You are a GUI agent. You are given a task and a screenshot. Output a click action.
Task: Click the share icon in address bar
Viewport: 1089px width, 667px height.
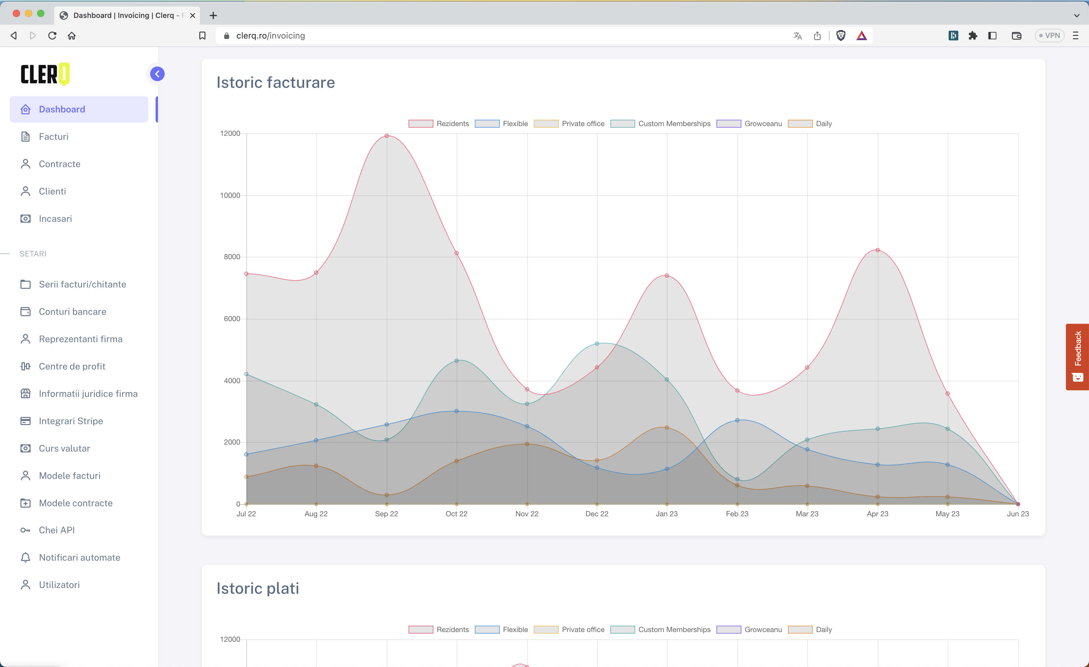(817, 36)
